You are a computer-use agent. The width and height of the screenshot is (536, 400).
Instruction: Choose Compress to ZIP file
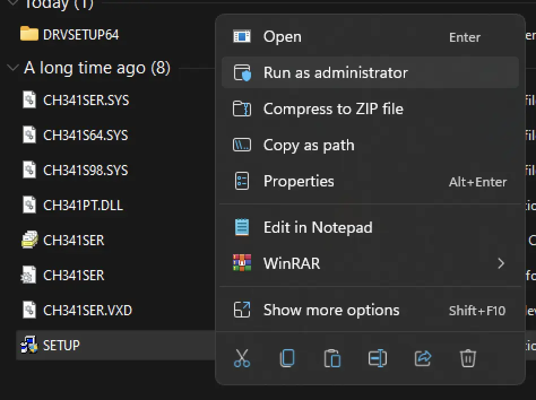(333, 109)
